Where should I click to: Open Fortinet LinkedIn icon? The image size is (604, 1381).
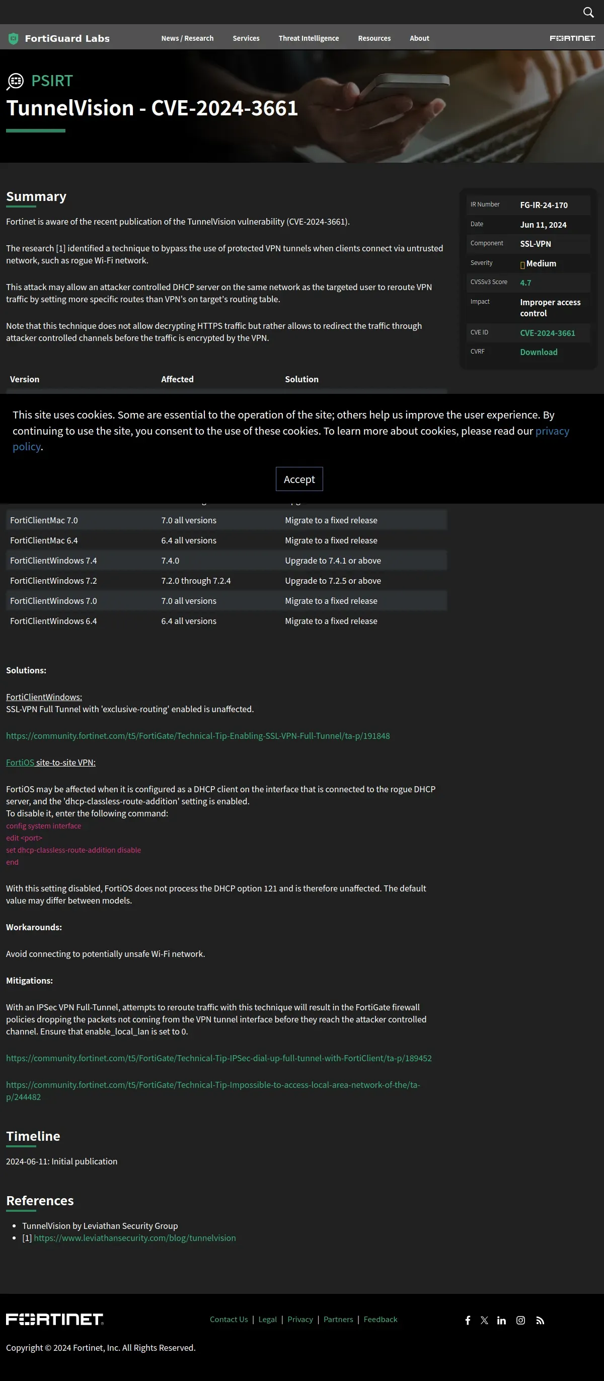pyautogui.click(x=502, y=1320)
